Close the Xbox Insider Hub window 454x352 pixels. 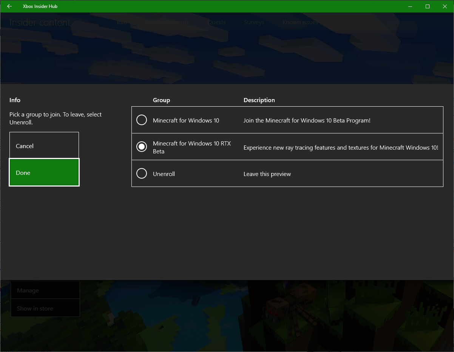pyautogui.click(x=445, y=6)
